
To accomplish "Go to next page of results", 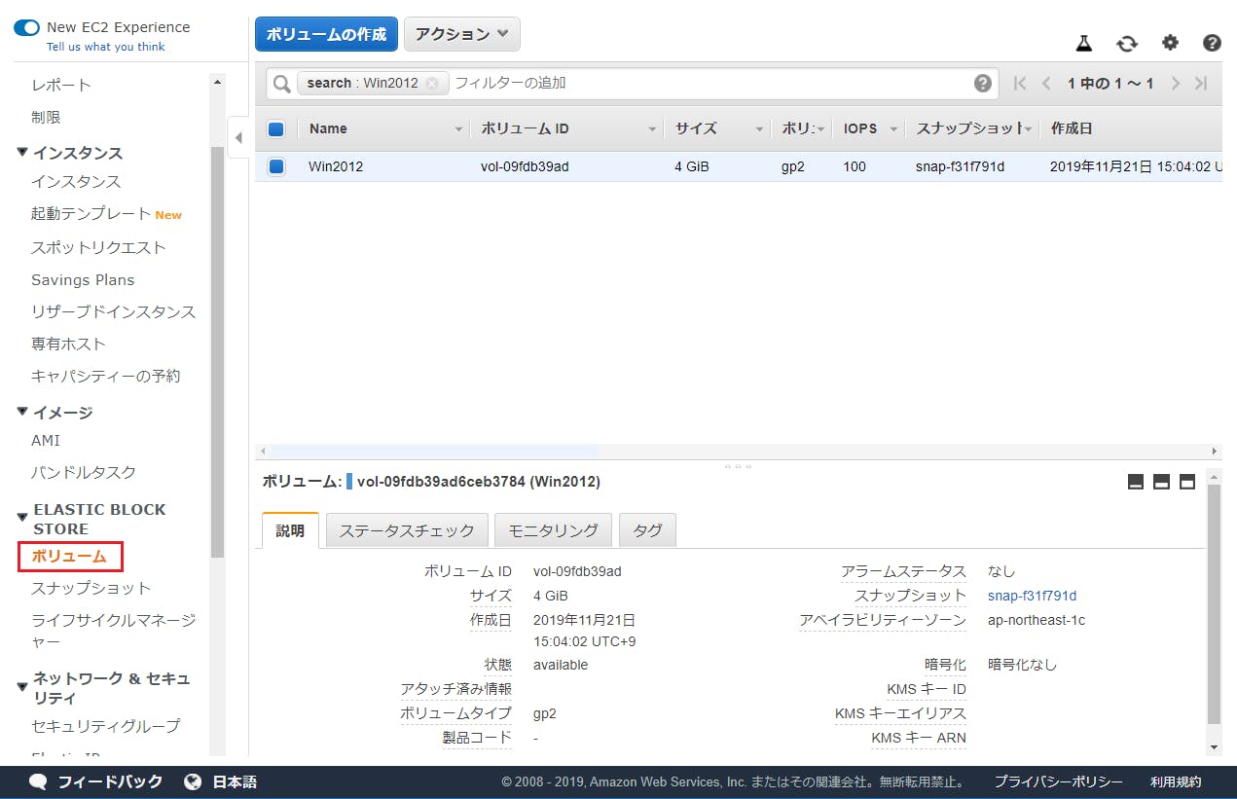I will (x=1176, y=84).
